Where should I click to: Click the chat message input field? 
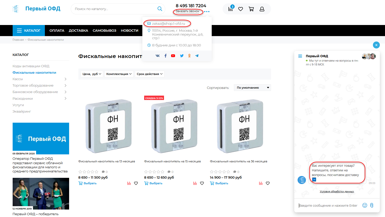(x=328, y=205)
